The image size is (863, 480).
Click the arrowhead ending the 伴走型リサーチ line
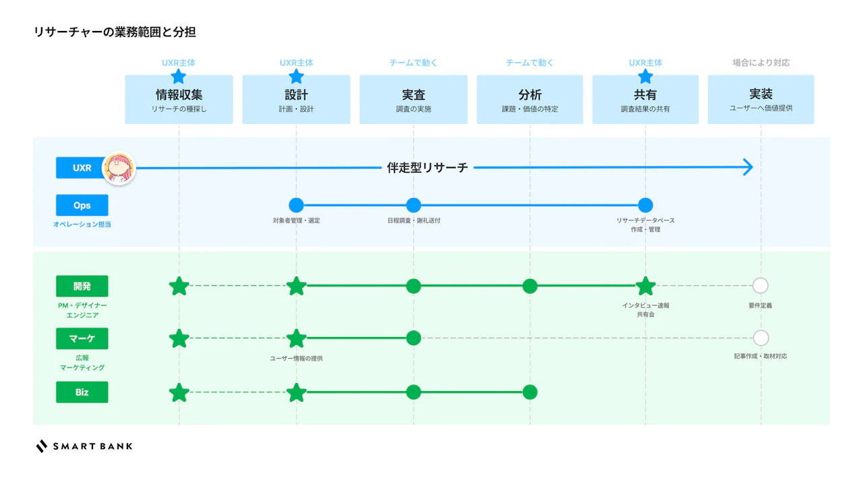[747, 167]
